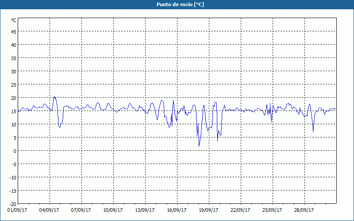Click the peak above 20 °C after 04/09
354x221 pixels.
tap(54, 97)
